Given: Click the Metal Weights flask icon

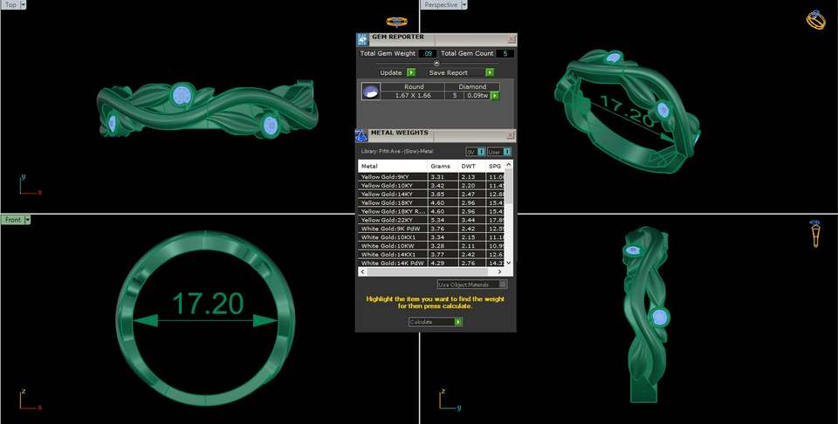Looking at the screenshot, I should click(361, 135).
